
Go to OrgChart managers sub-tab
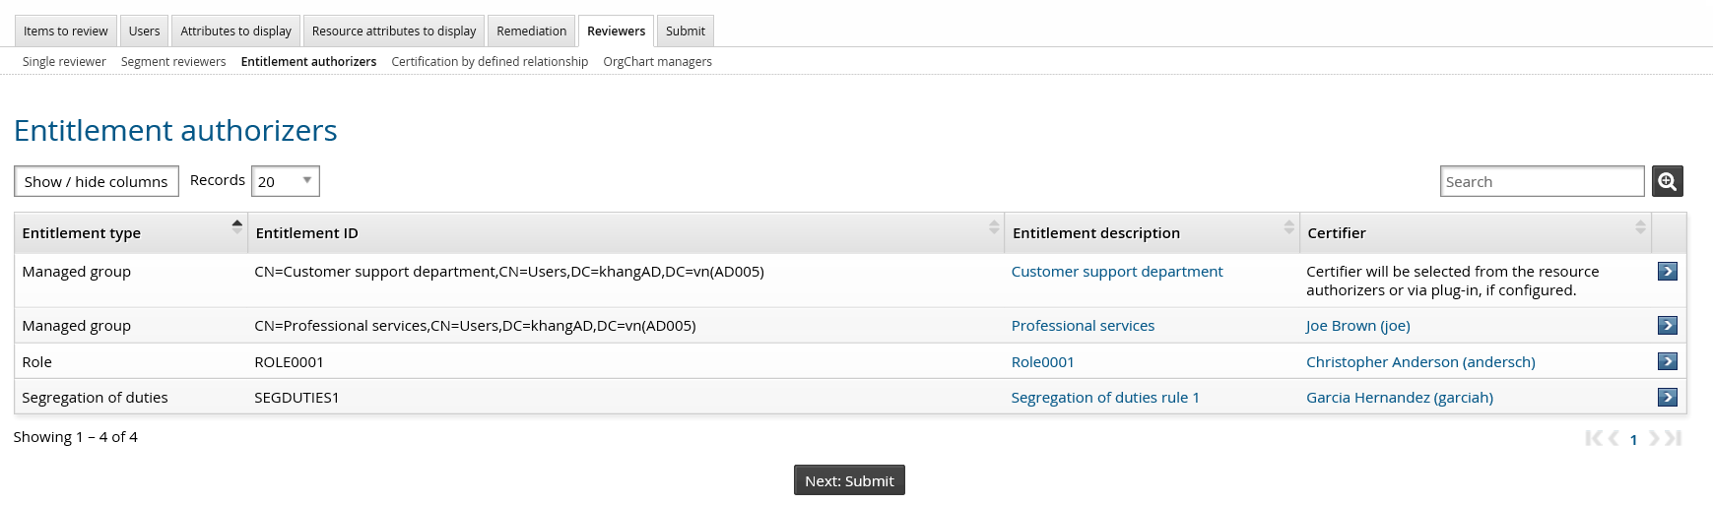[657, 62]
